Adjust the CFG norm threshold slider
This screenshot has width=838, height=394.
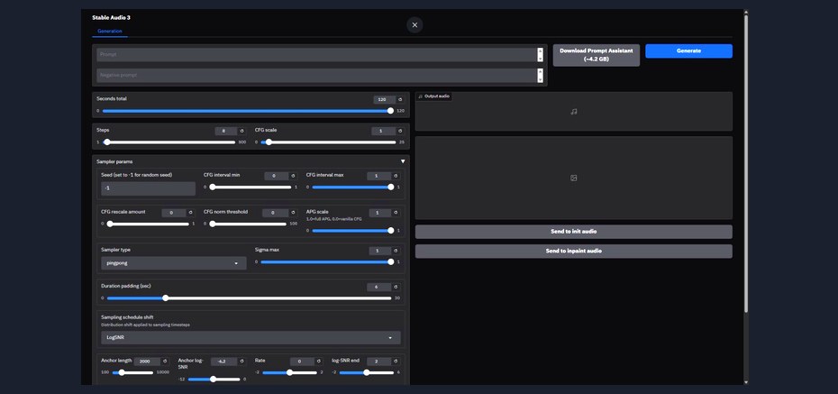click(x=248, y=224)
